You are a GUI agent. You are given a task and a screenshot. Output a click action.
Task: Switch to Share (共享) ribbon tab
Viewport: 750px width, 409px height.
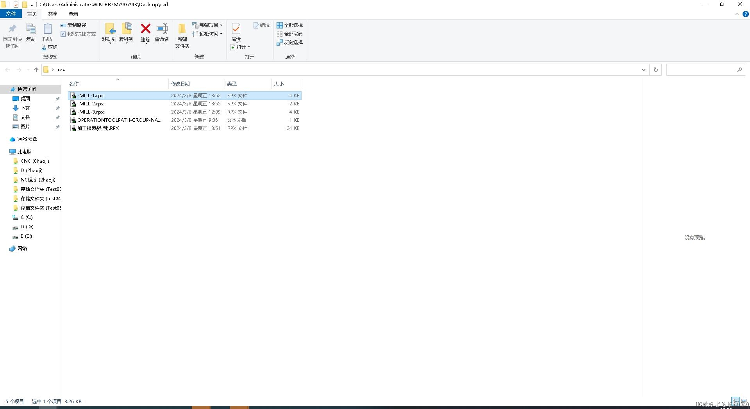pos(52,14)
